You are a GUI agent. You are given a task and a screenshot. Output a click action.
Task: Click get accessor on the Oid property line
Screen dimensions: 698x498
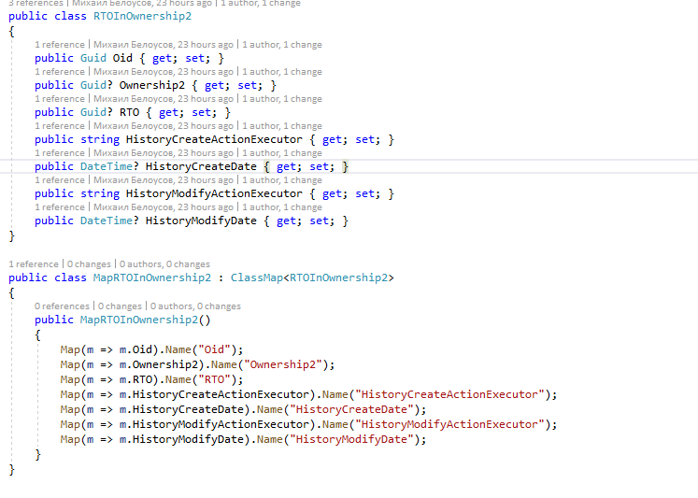162,58
